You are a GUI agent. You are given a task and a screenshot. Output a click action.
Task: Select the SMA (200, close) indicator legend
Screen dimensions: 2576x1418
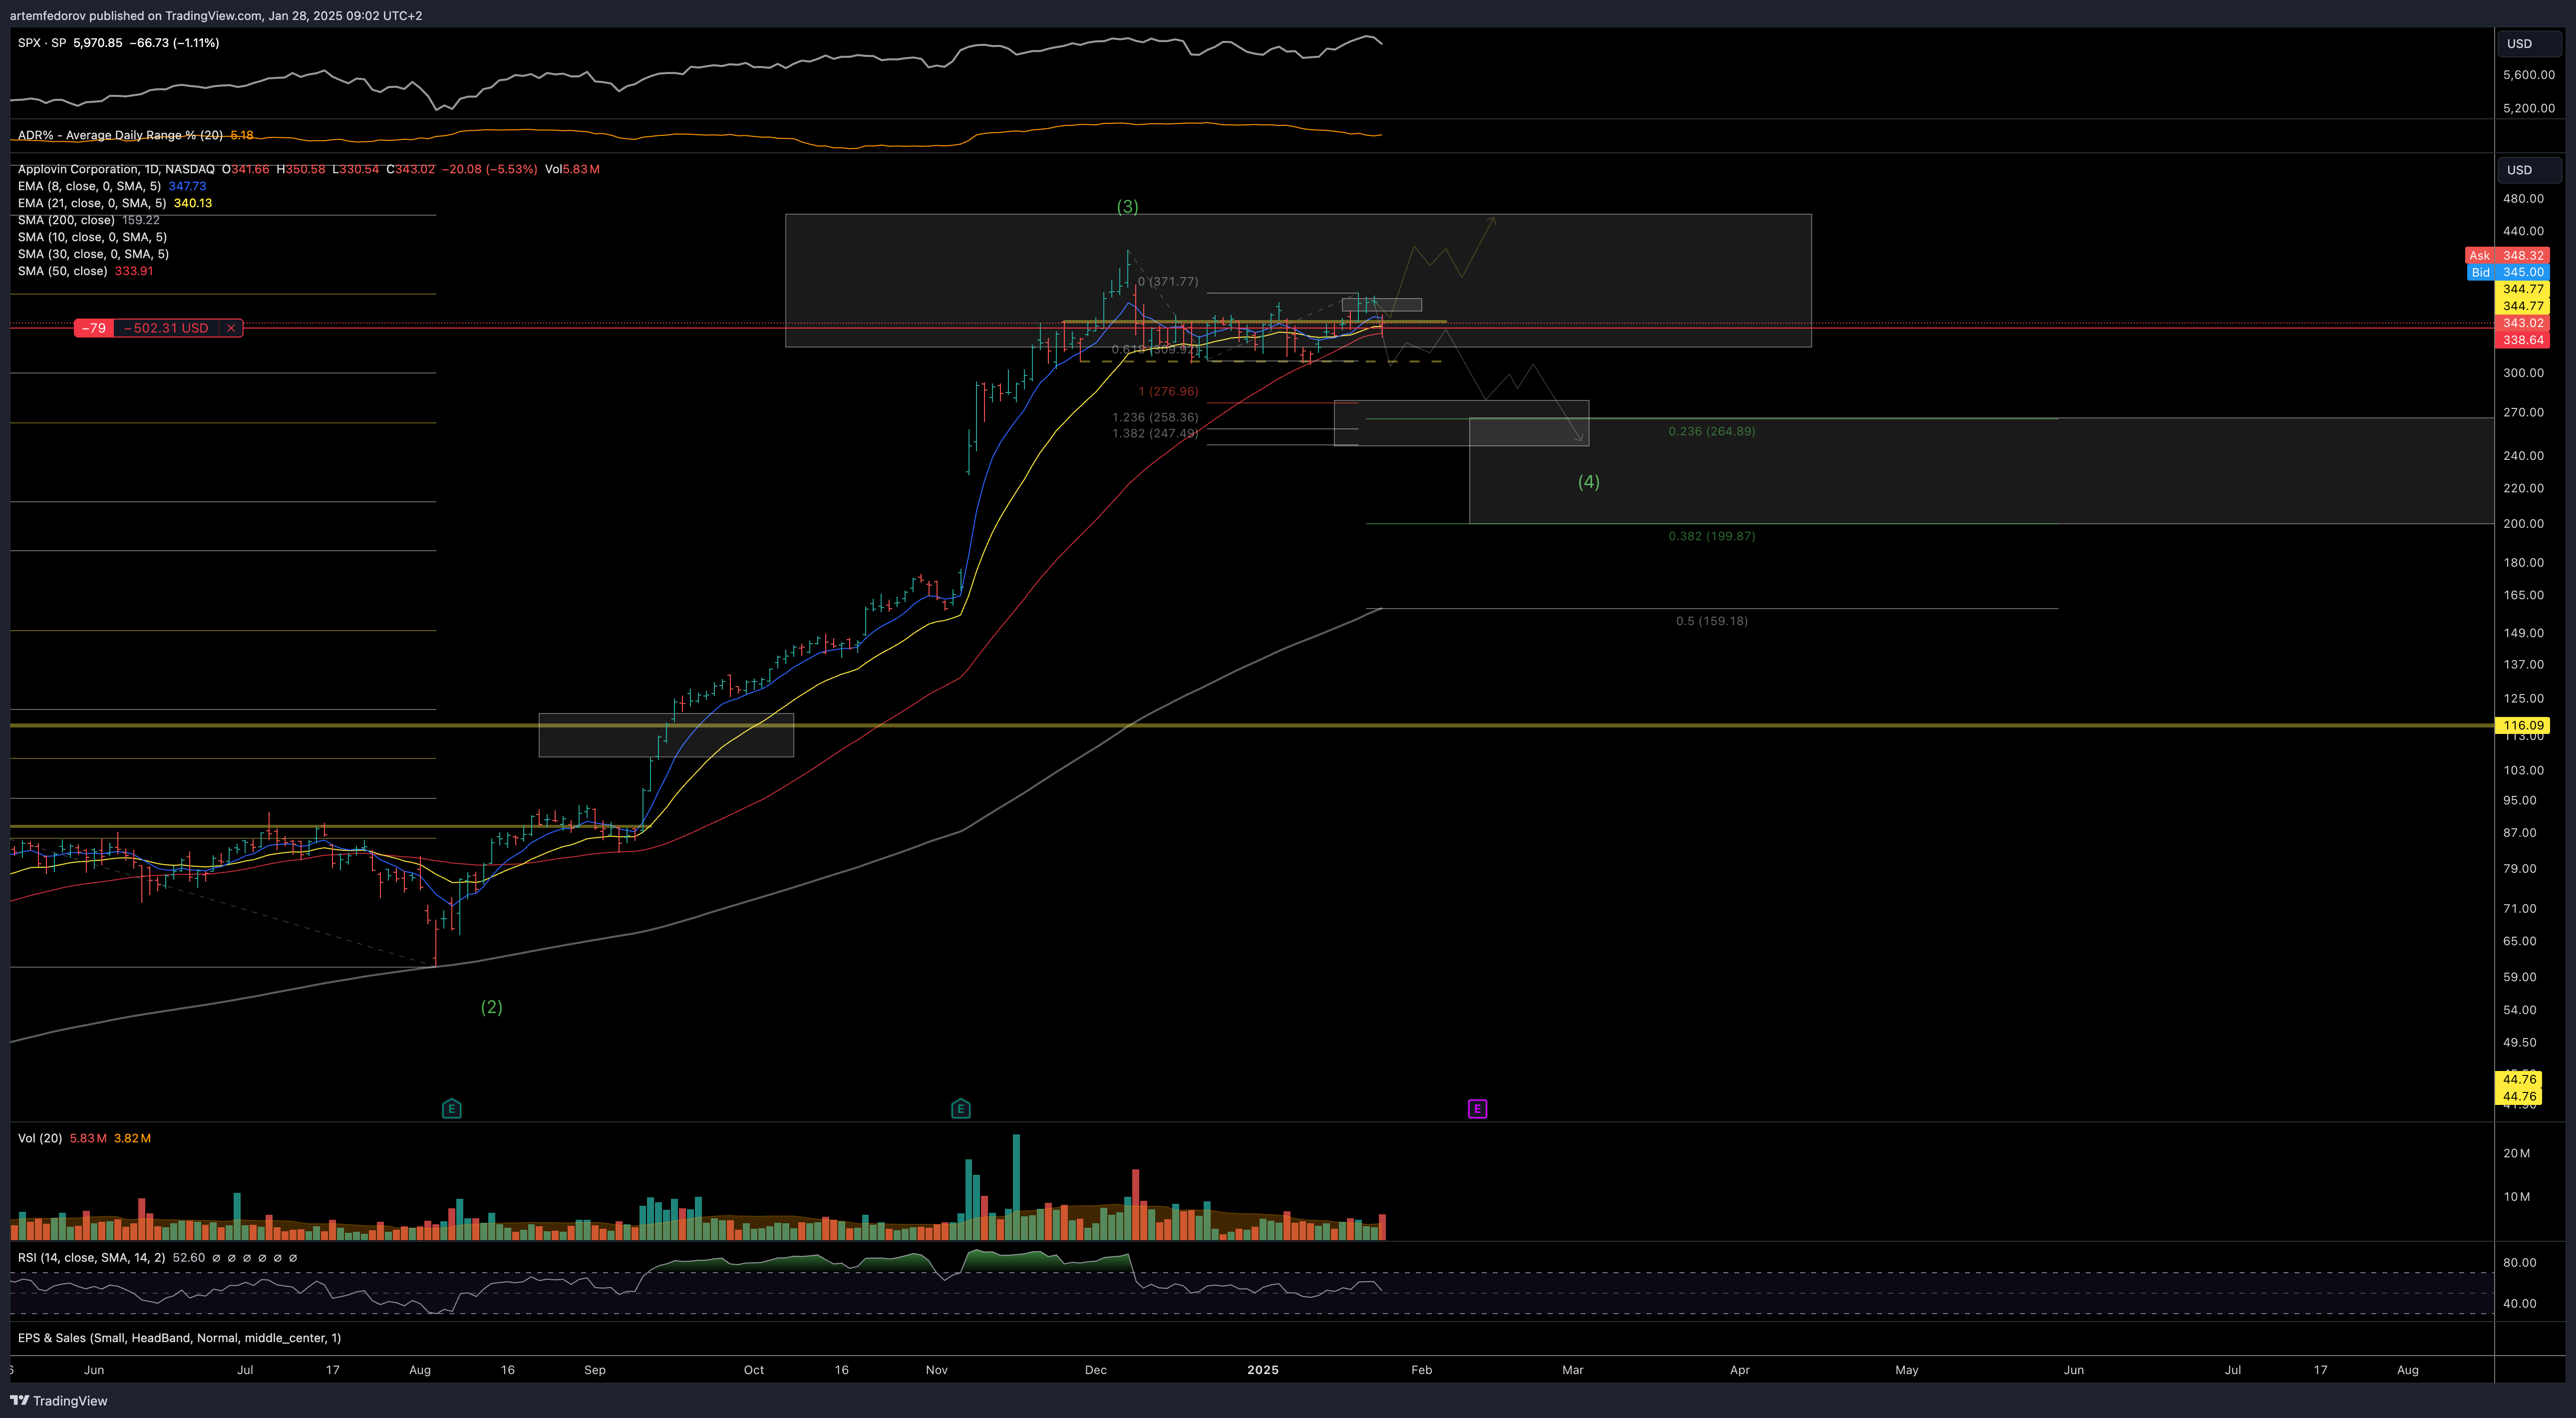pyautogui.click(x=66, y=220)
